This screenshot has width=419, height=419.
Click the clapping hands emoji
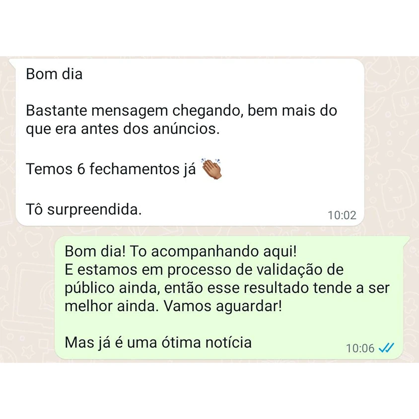[x=211, y=168]
